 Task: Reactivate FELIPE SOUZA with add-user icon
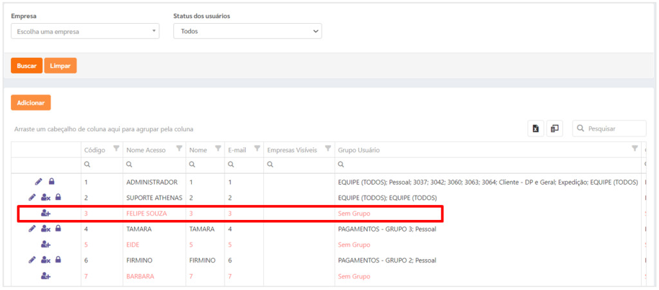(x=46, y=213)
